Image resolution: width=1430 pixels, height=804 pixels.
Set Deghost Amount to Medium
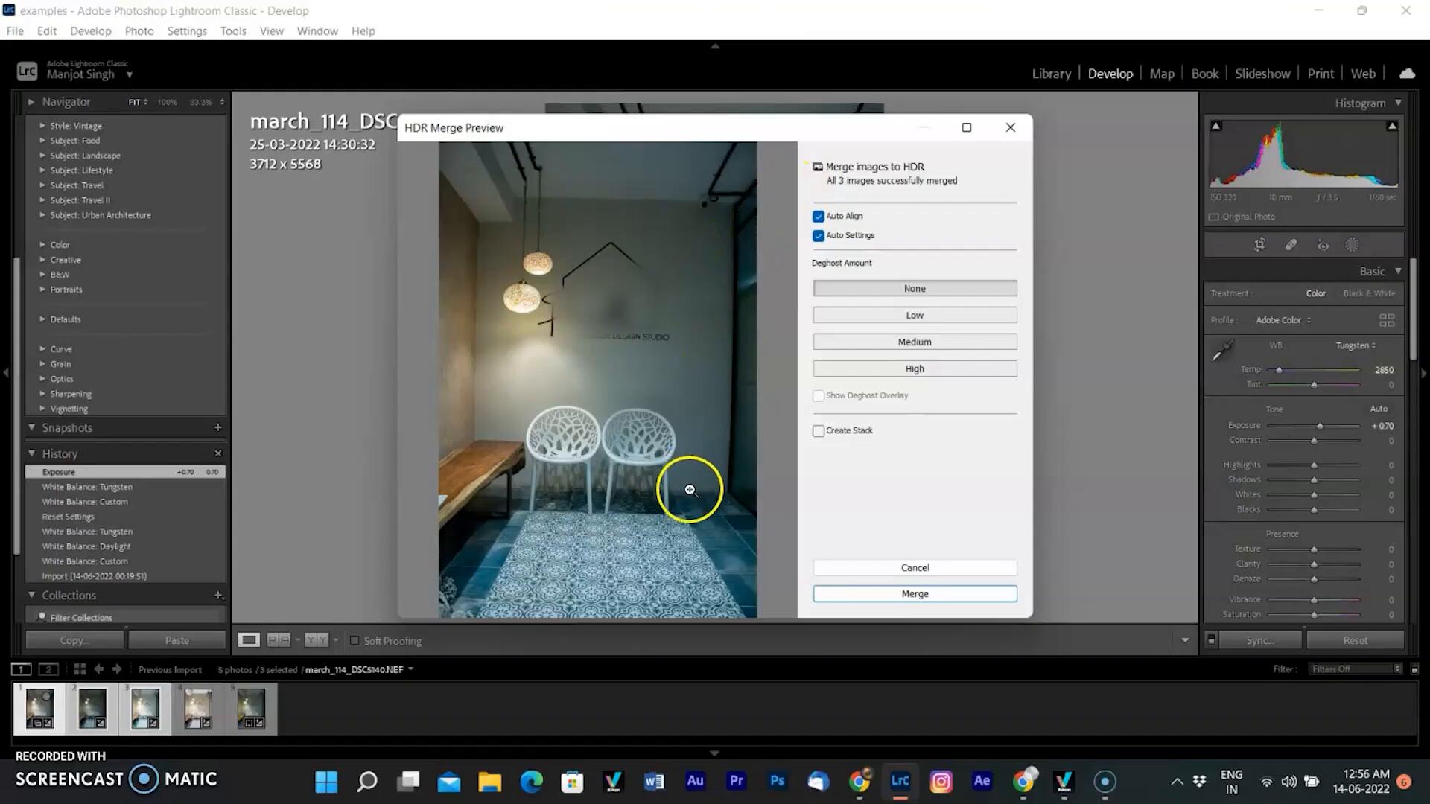pyautogui.click(x=915, y=342)
